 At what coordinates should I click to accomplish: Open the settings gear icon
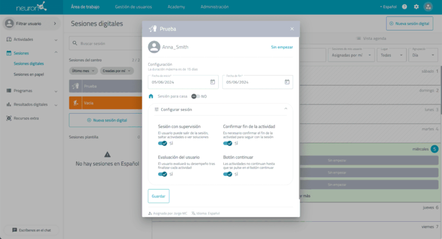coord(416,7)
